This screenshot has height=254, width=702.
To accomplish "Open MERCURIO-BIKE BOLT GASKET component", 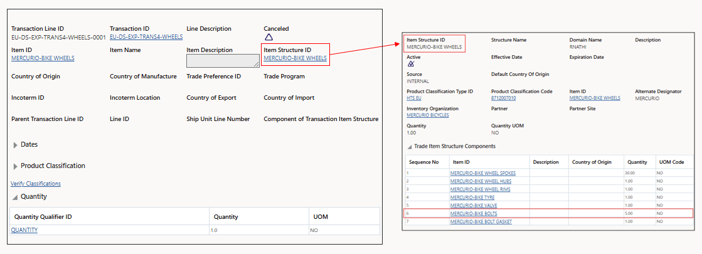I will pos(481,222).
